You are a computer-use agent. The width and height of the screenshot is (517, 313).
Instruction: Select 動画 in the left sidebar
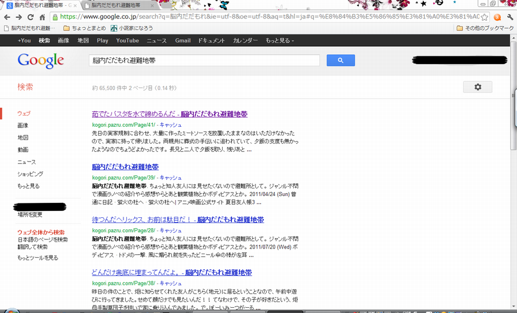23,150
